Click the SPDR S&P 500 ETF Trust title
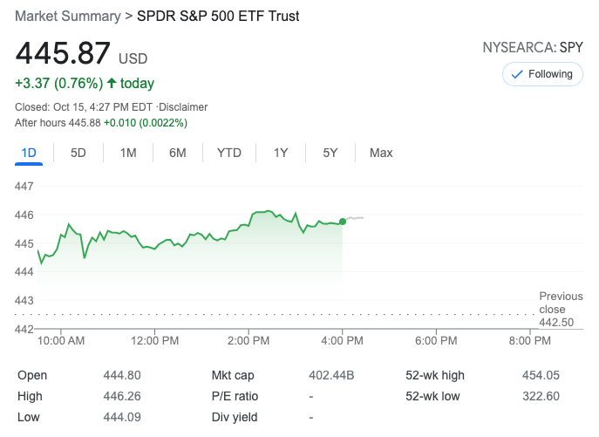The height and width of the screenshot is (437, 599). pyautogui.click(x=229, y=17)
